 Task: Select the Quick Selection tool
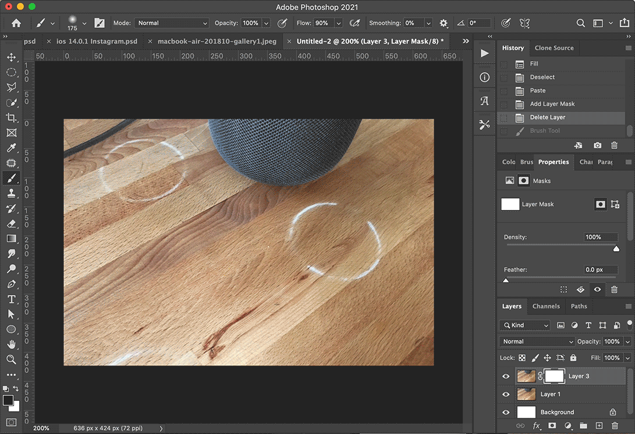coord(11,102)
